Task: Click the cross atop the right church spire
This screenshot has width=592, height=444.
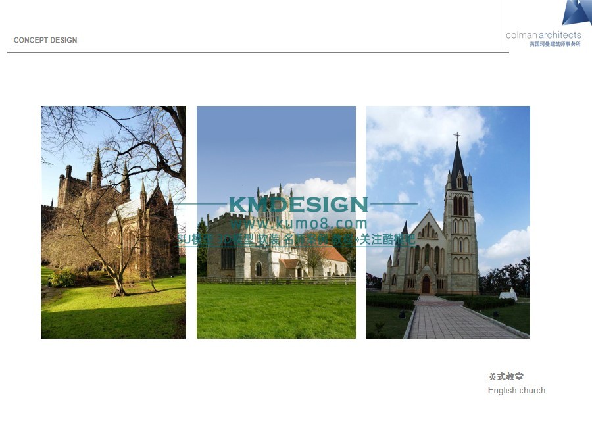Action: [456, 137]
